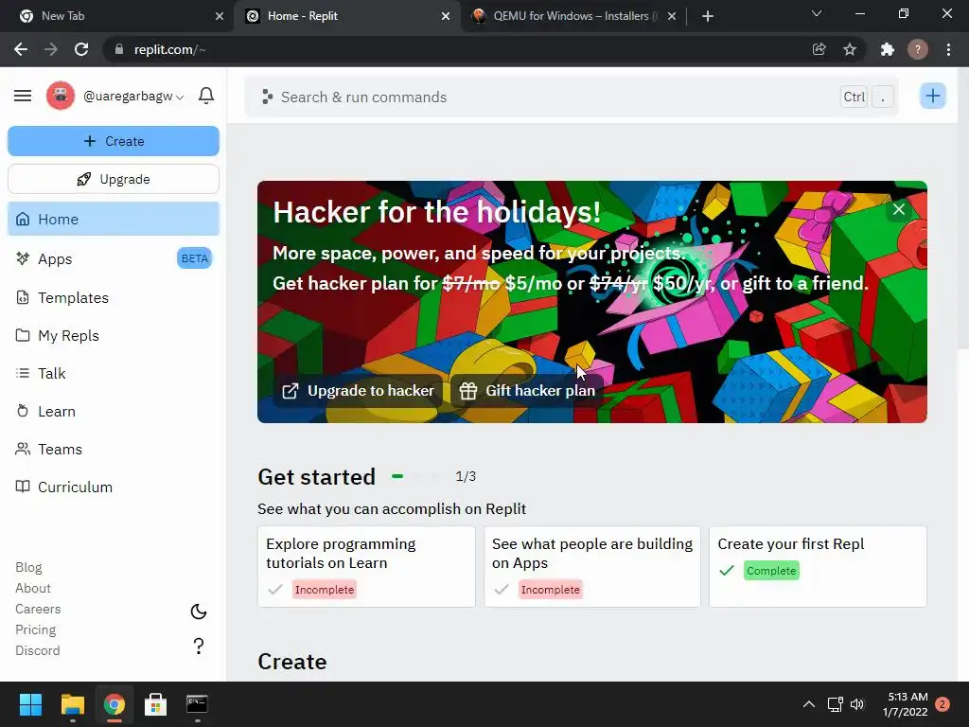Open the Chrome extensions puzzle icon
Screen dimensions: 969x727
tap(887, 49)
